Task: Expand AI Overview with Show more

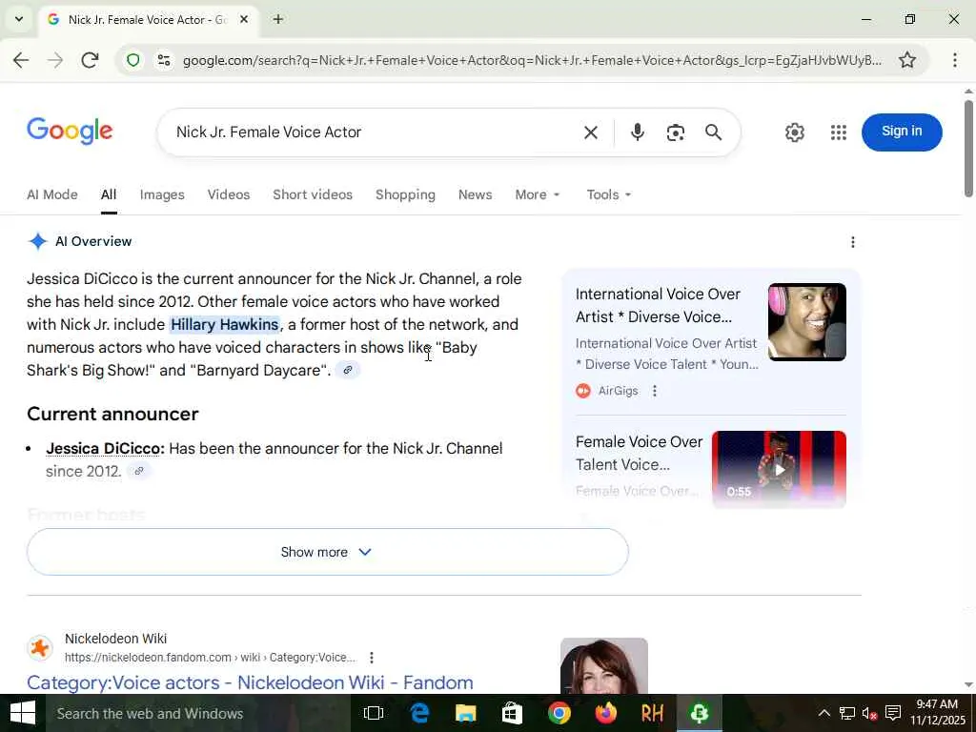Action: pyautogui.click(x=328, y=552)
